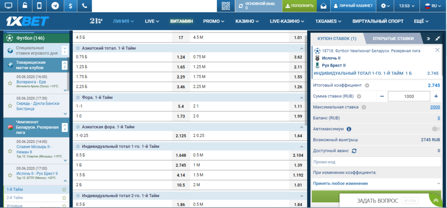This screenshot has width=447, height=208.
Task: Open the 2-й Тайм sidebar row
Action: (x=36, y=197)
